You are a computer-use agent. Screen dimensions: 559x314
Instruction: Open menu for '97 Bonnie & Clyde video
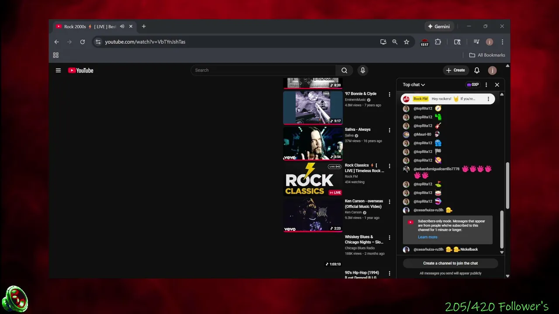(390, 94)
